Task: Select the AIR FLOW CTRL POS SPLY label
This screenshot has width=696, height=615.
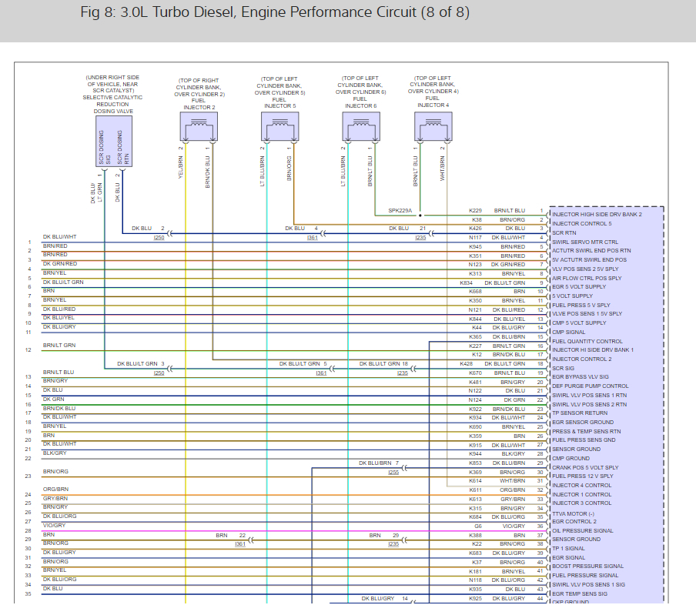Action: tap(587, 278)
